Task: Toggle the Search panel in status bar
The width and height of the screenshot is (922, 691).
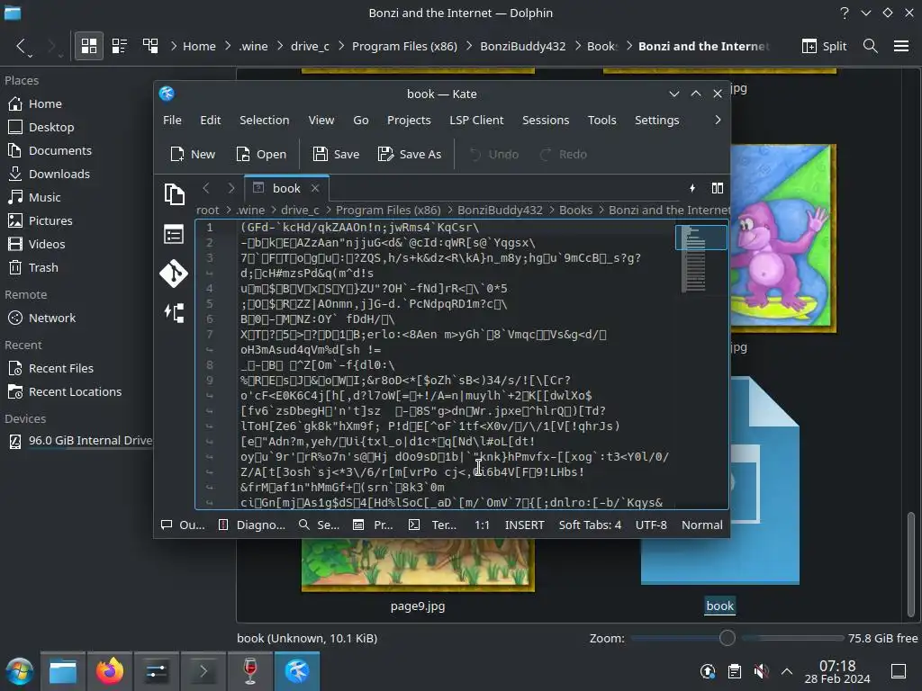Action: tap(319, 525)
